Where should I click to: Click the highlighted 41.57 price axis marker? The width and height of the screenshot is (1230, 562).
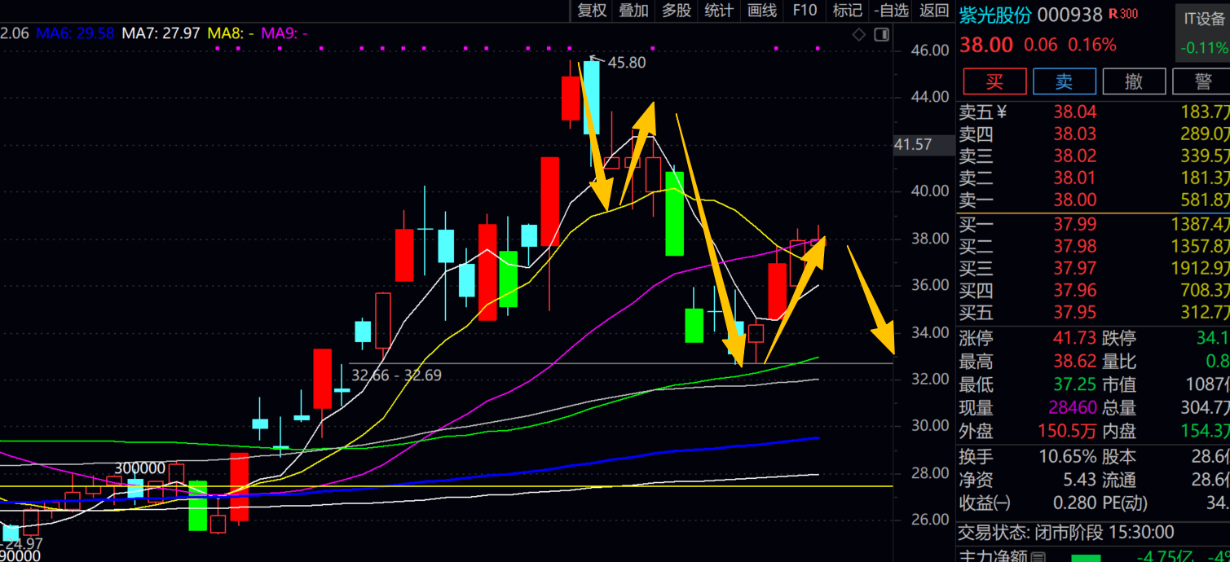point(924,145)
